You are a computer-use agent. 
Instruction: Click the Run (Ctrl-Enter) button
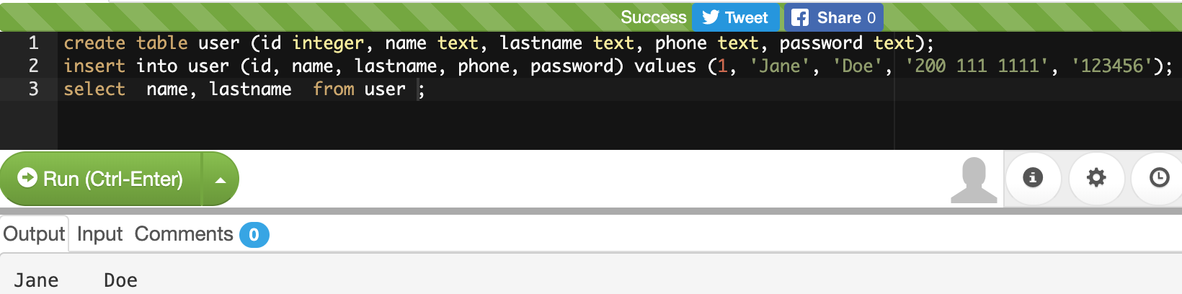[101, 179]
